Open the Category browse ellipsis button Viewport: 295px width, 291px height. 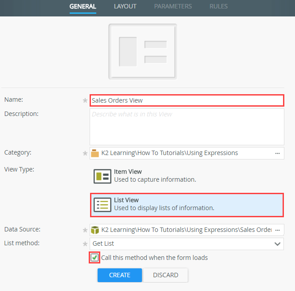click(x=278, y=153)
